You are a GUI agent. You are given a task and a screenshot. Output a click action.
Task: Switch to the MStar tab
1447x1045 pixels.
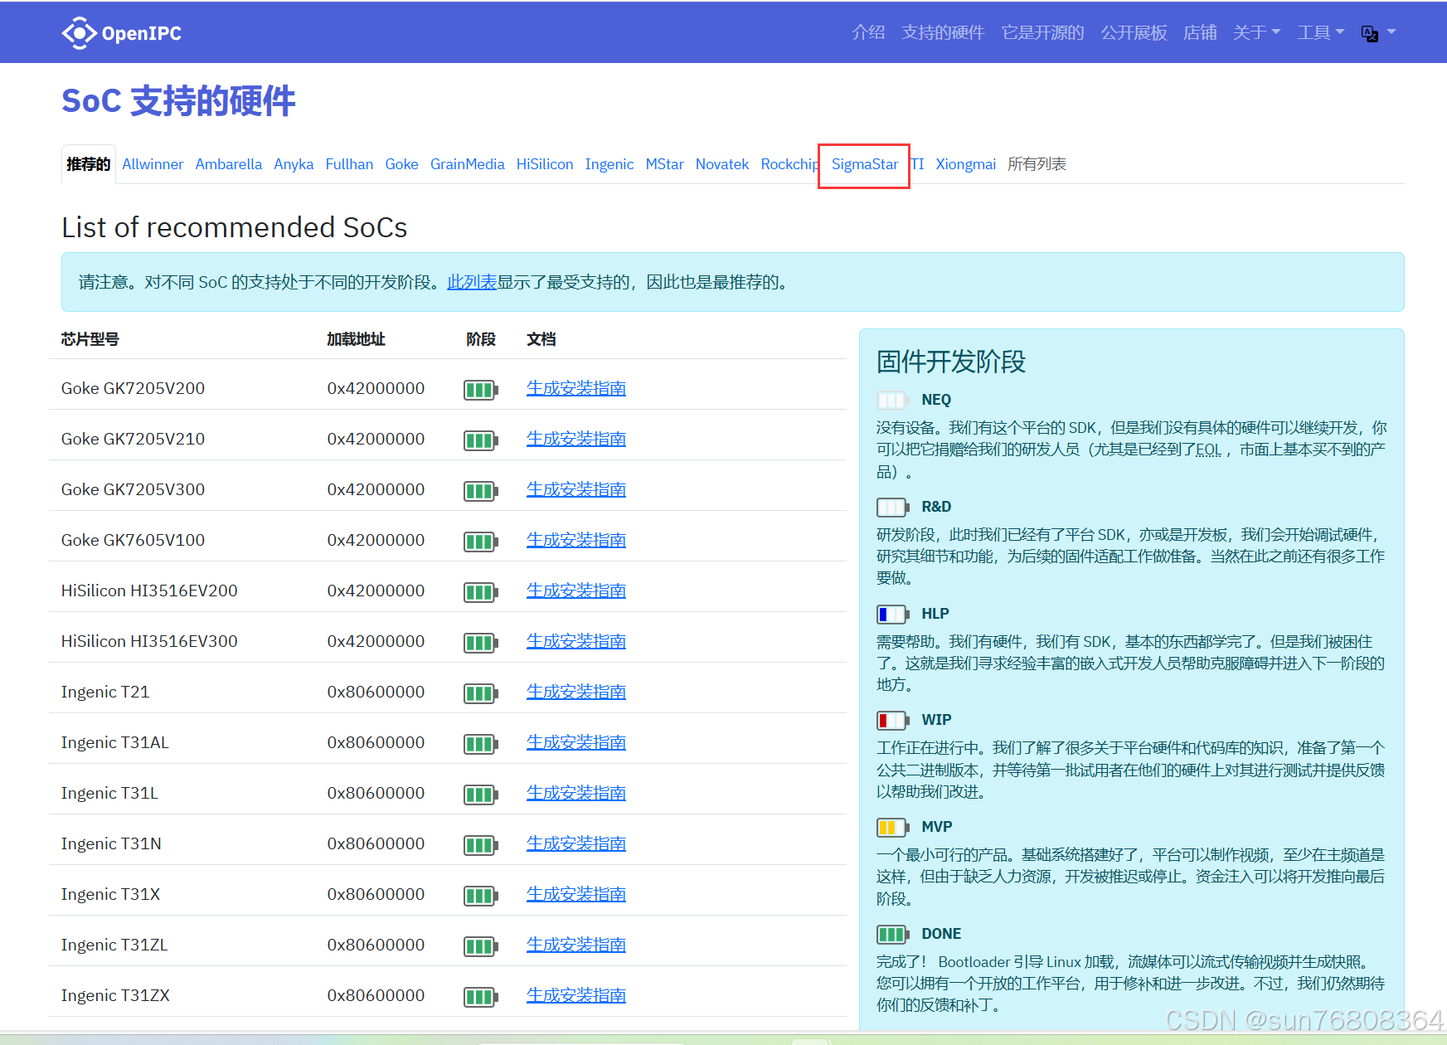click(665, 164)
